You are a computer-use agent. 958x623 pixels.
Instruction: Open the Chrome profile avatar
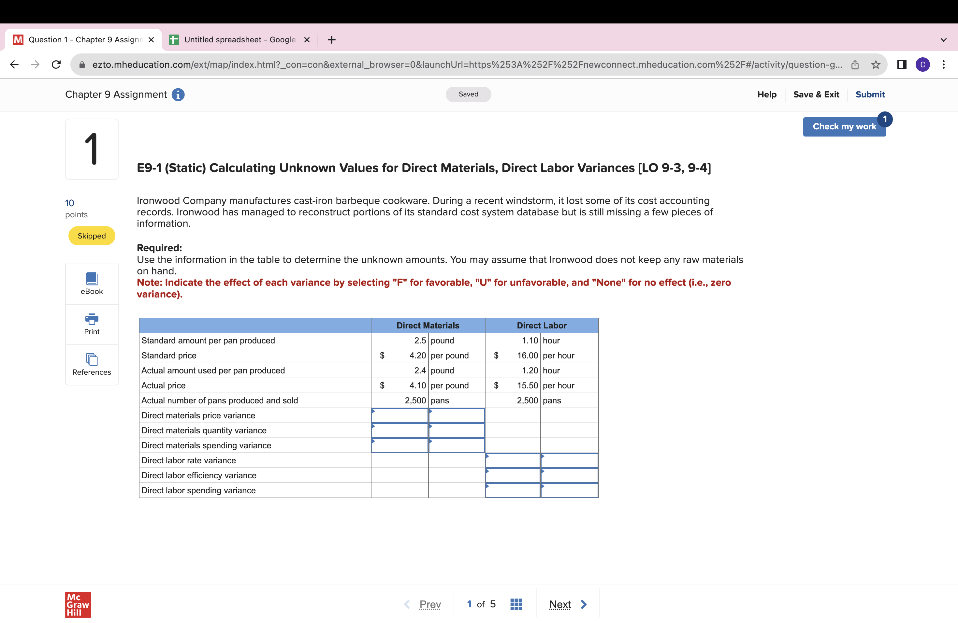(923, 65)
